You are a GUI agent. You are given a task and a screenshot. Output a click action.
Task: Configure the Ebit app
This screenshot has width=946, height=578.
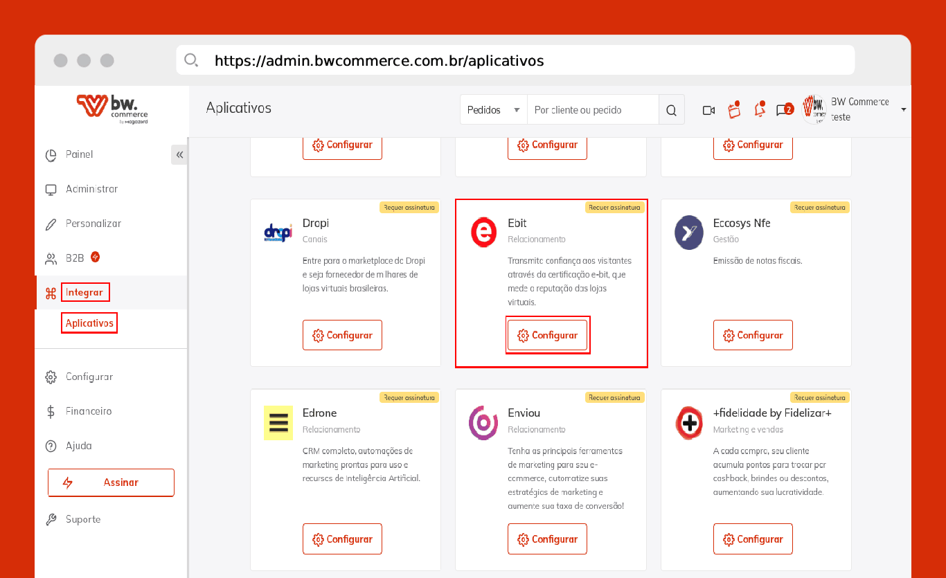[x=547, y=335]
